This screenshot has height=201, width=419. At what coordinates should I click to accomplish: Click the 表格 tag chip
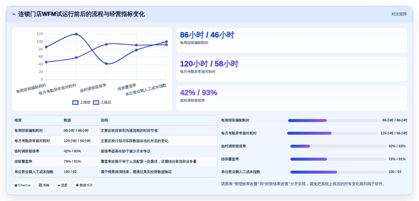coord(44,185)
